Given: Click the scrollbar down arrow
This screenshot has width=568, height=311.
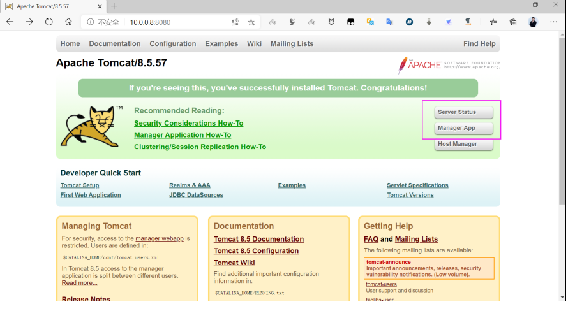Looking at the screenshot, I should pos(562,297).
